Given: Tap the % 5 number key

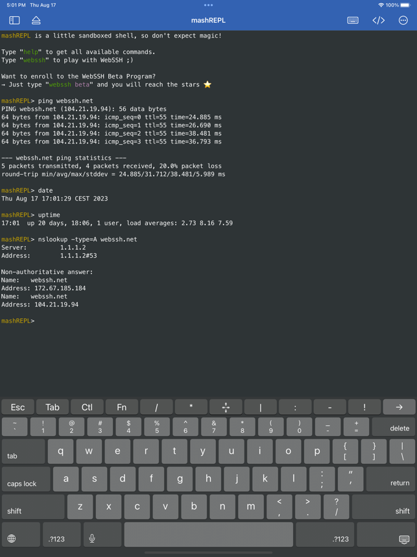Looking at the screenshot, I should 157,427.
